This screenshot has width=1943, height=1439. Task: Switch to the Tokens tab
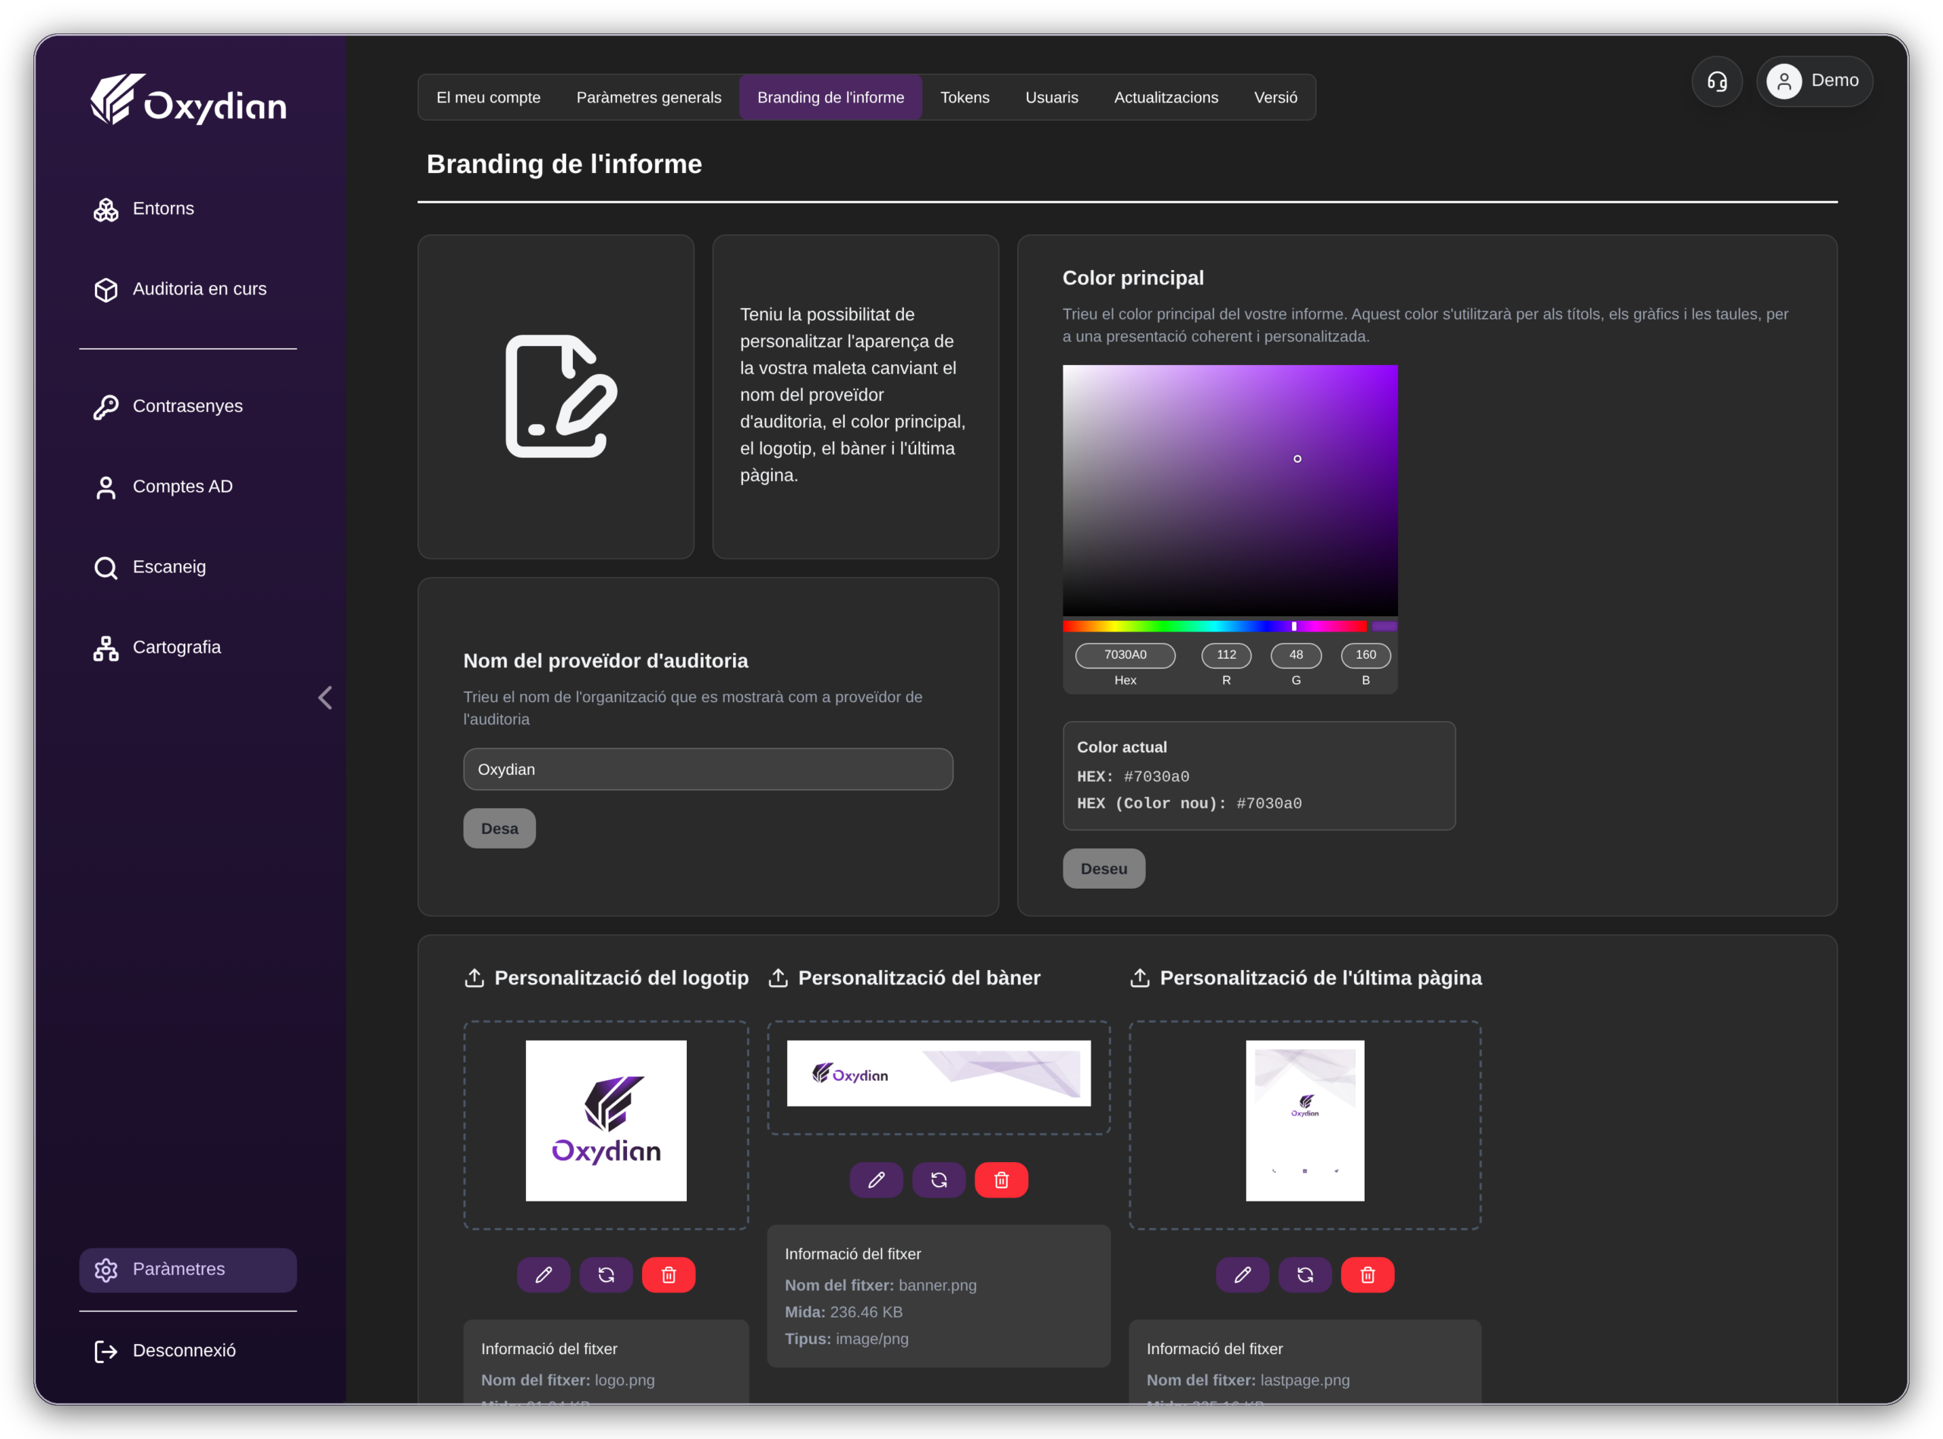(x=964, y=98)
